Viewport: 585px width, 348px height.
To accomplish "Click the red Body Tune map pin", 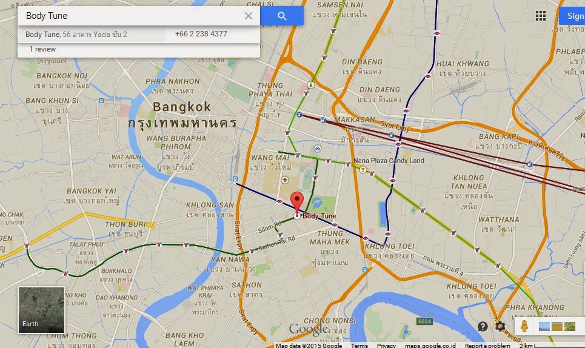I will [x=297, y=203].
